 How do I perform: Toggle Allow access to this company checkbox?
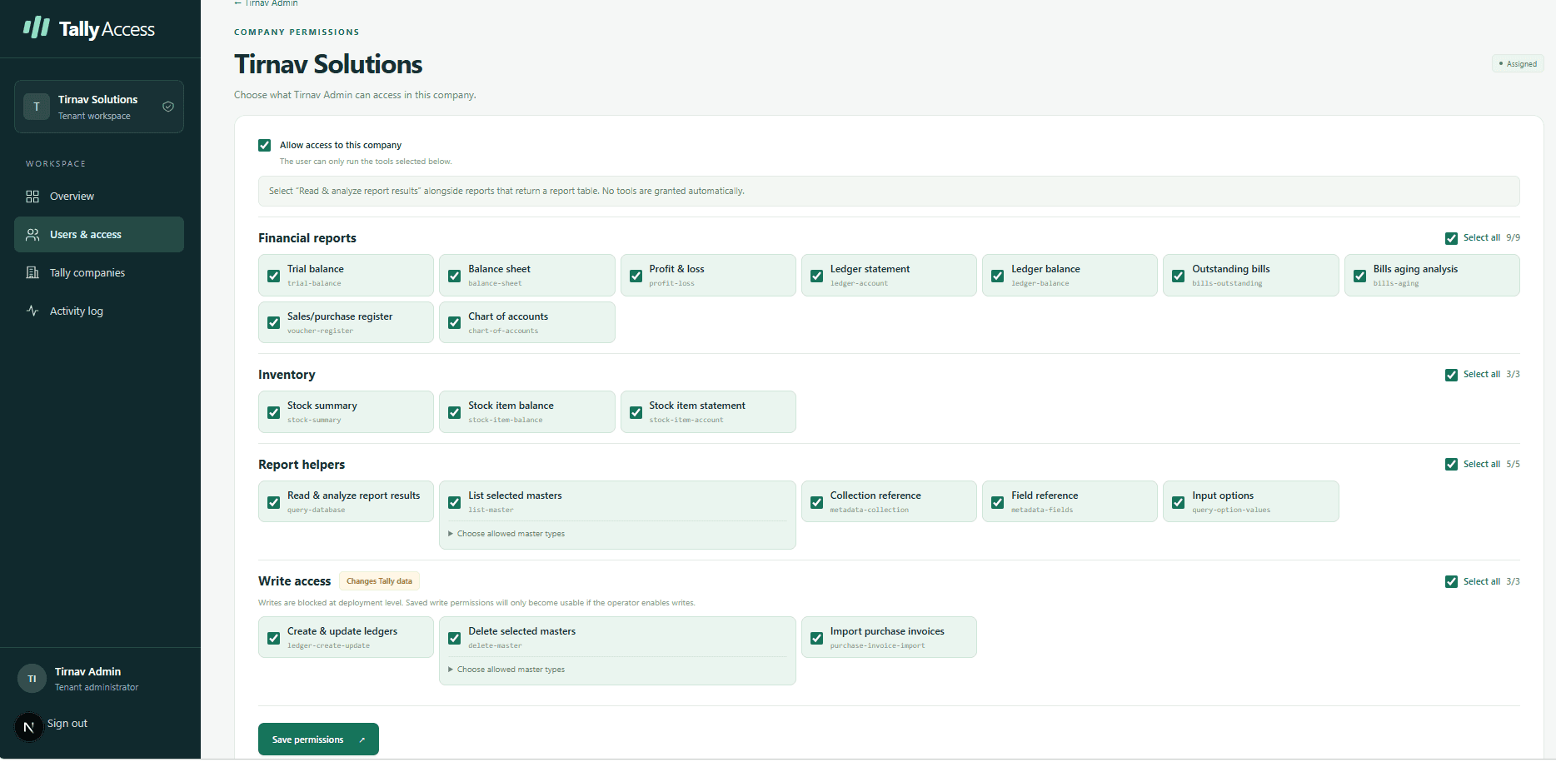265,146
